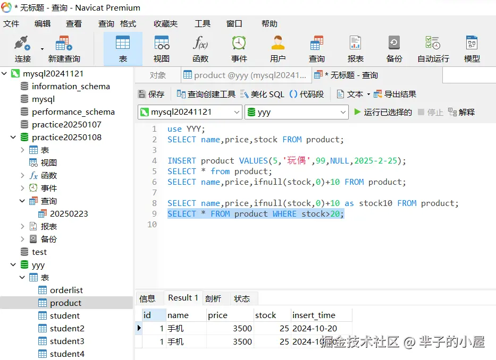Switch to the 对象 tab

click(x=157, y=75)
